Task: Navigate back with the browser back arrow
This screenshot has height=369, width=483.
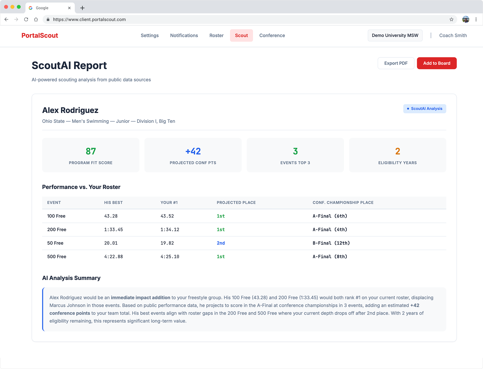Action: [x=6, y=19]
